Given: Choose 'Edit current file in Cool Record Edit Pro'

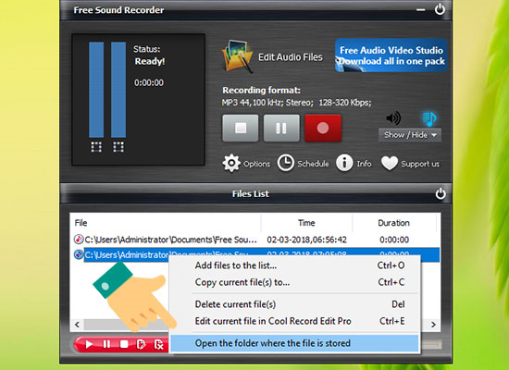Looking at the screenshot, I should (x=294, y=321).
